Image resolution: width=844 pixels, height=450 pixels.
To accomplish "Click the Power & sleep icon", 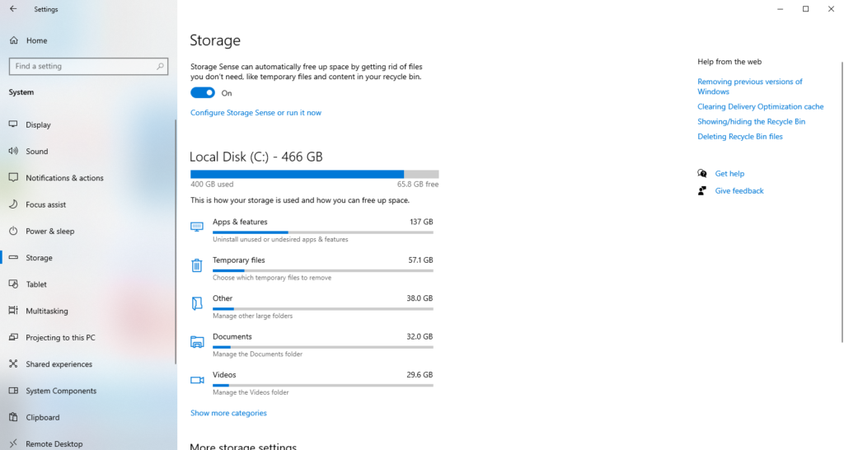I will tap(13, 231).
